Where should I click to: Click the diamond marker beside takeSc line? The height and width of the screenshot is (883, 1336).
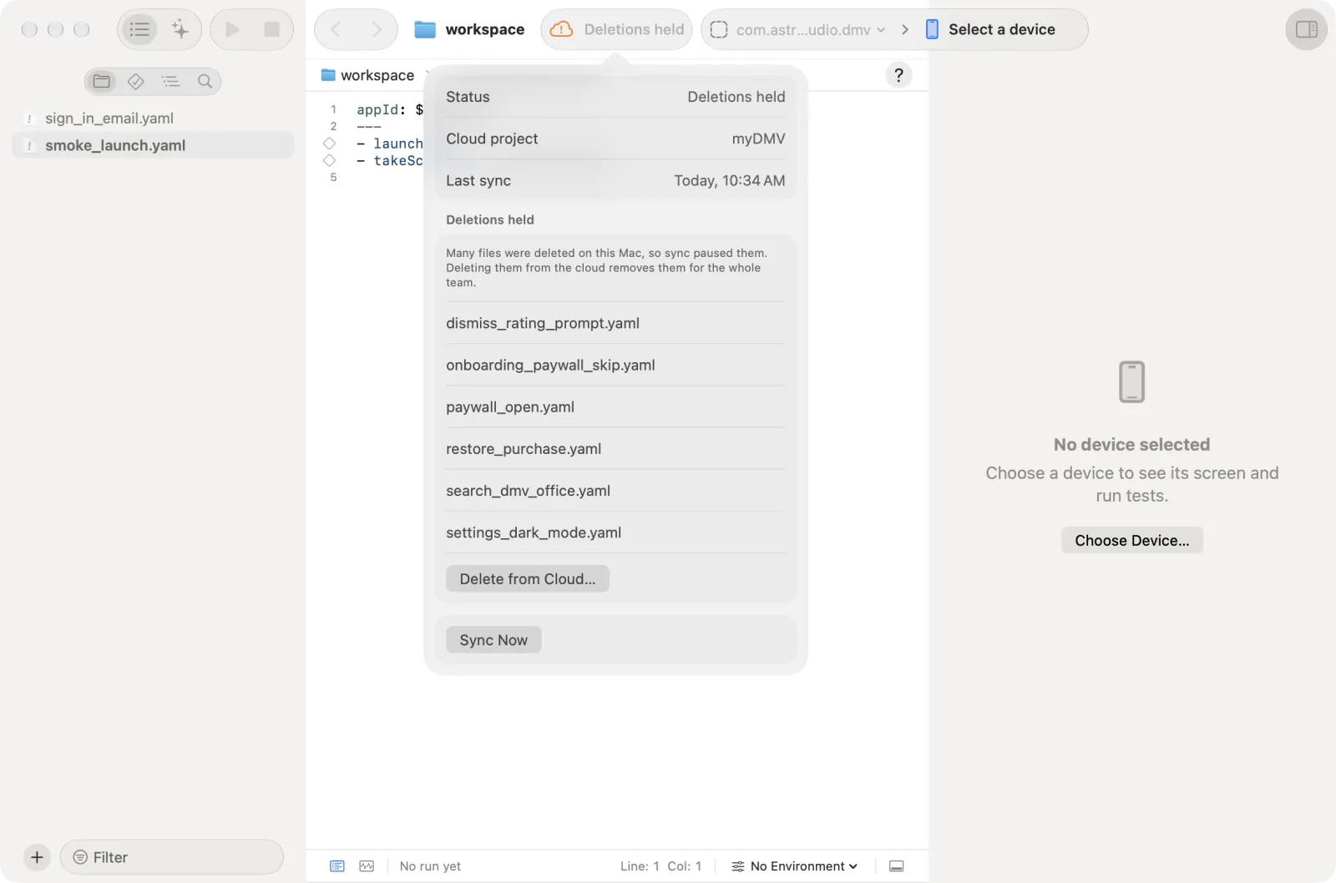click(330, 160)
